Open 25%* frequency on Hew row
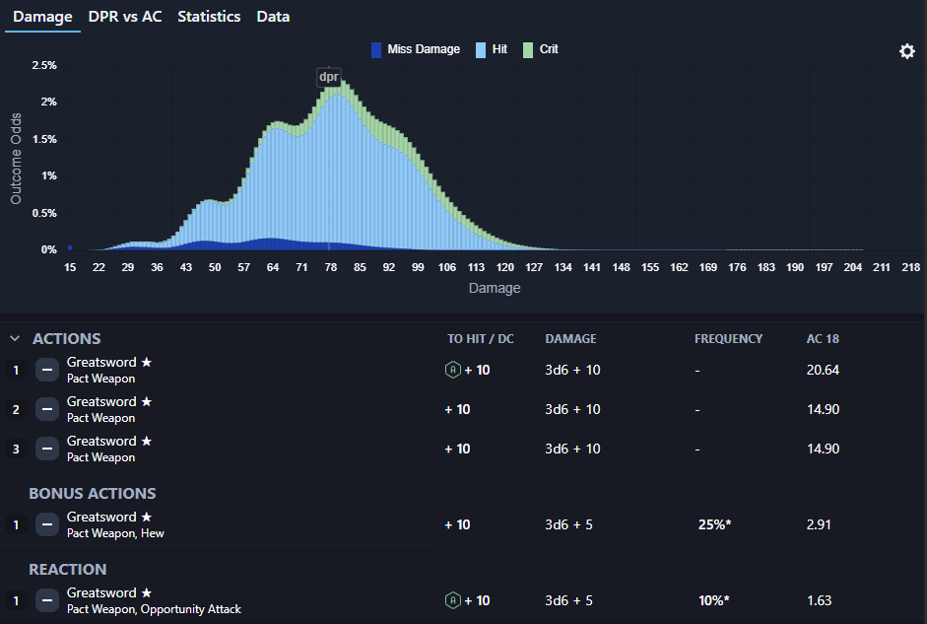The image size is (927, 624). (714, 525)
